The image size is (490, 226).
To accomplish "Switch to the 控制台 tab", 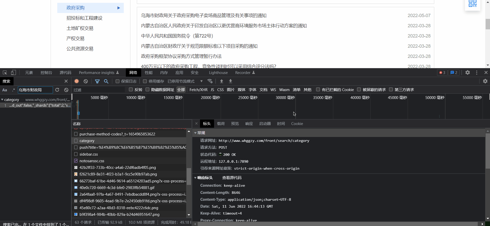I will coord(46,73).
